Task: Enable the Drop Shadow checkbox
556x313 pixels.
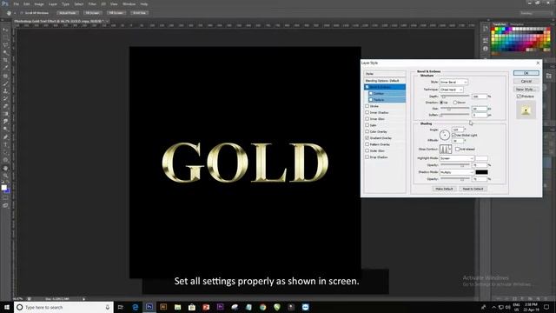Action: [367, 157]
